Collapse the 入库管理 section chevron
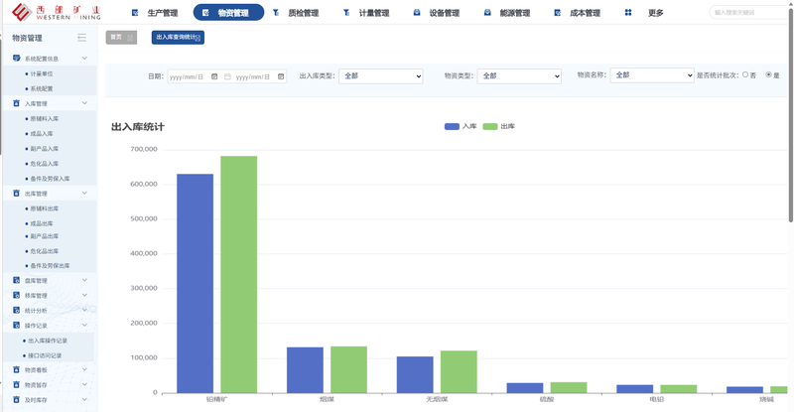The image size is (794, 412). click(x=84, y=103)
